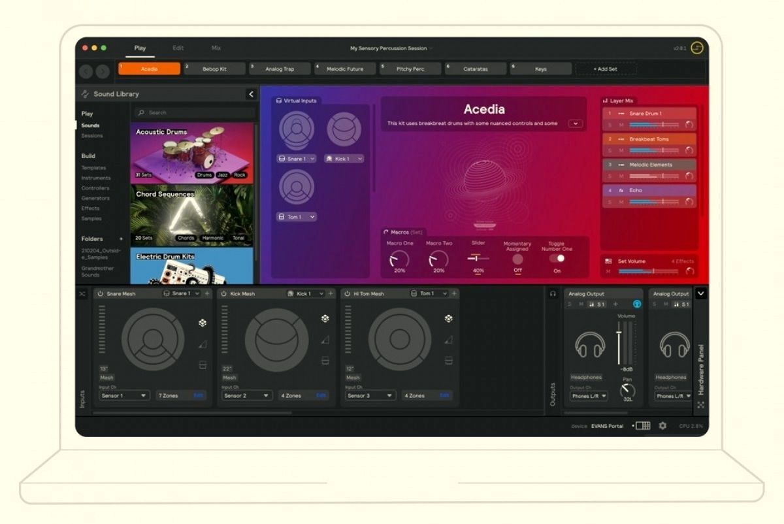Open Templates under Build

point(93,168)
